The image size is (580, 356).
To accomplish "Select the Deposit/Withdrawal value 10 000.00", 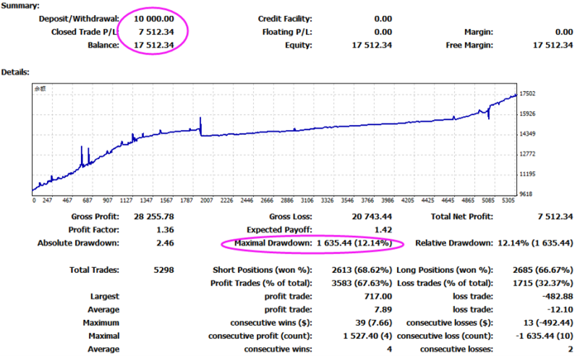I will 153,19.
